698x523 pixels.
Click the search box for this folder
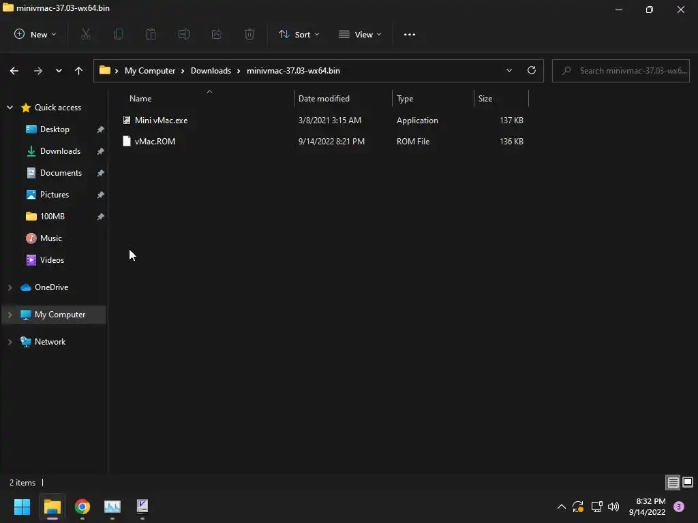pyautogui.click(x=620, y=71)
